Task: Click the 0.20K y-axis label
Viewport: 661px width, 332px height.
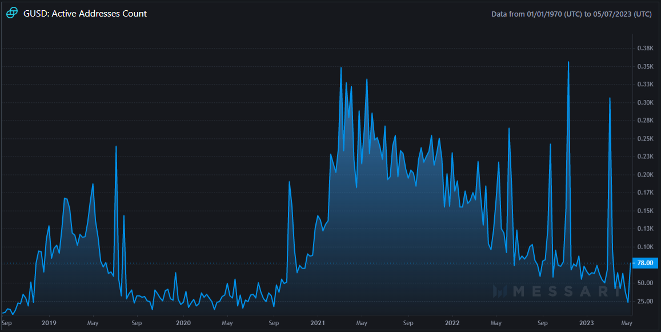Action: [646, 175]
